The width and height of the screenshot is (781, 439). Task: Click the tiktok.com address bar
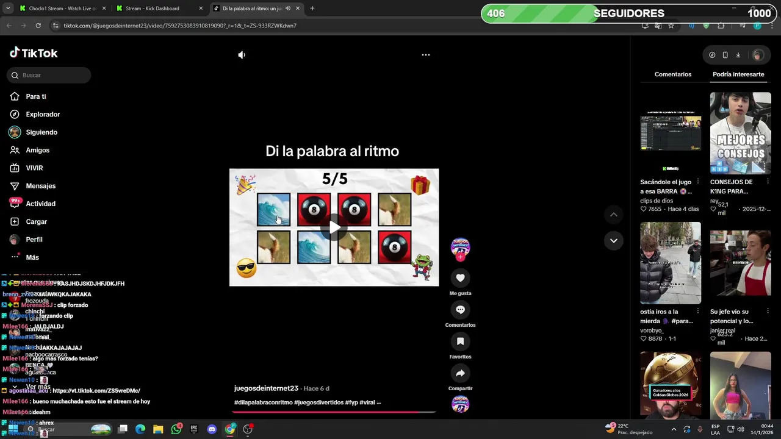click(x=342, y=26)
